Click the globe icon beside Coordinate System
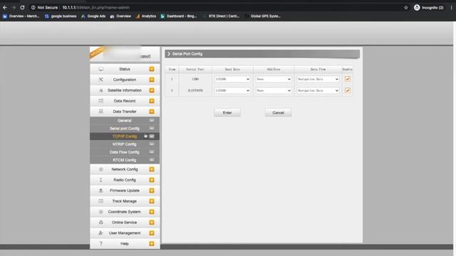 pyautogui.click(x=100, y=212)
